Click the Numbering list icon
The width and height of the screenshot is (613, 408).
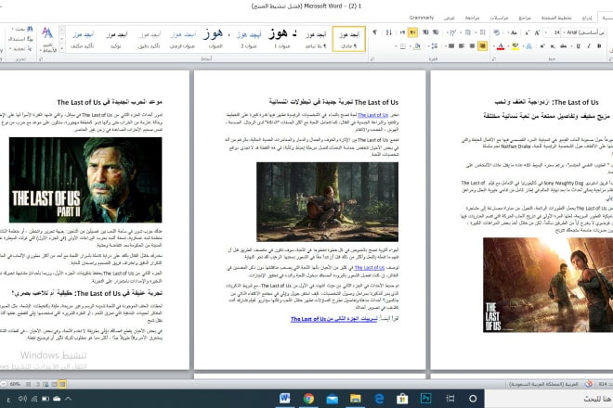pos(467,32)
